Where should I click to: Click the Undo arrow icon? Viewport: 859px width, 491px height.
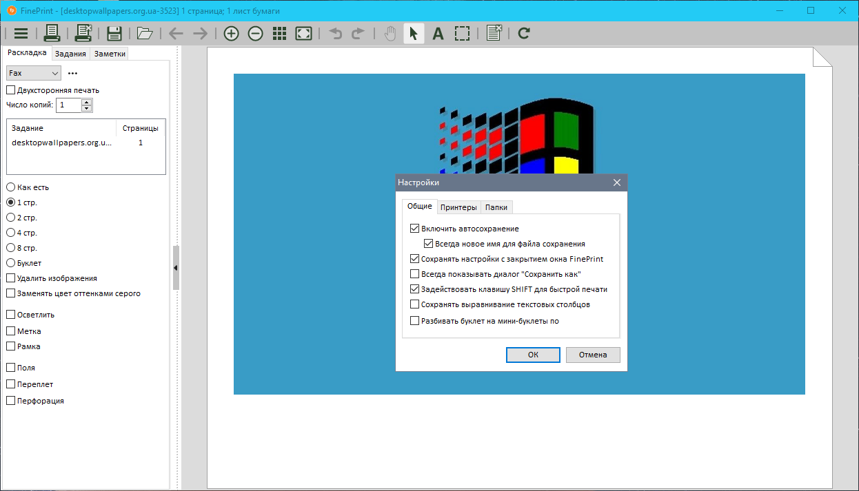tap(336, 33)
